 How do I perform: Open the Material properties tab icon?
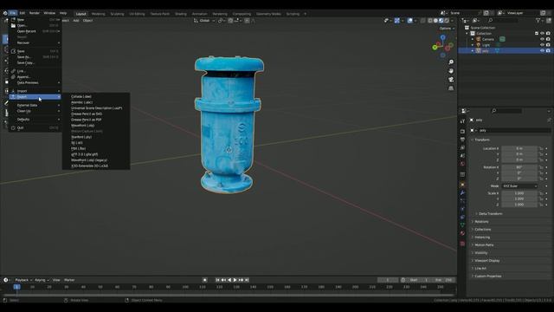(462, 233)
